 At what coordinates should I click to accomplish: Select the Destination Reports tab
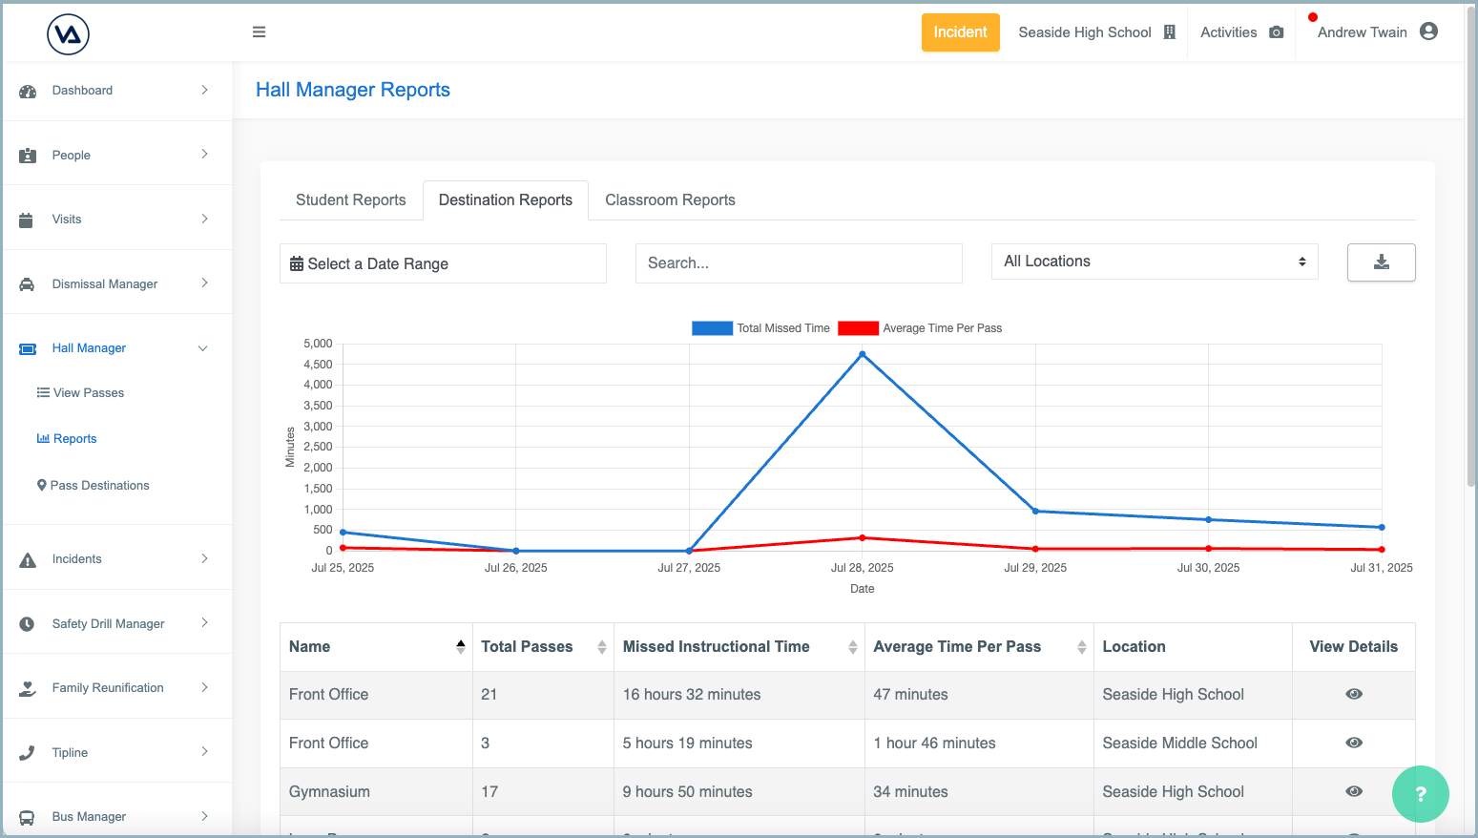(506, 200)
